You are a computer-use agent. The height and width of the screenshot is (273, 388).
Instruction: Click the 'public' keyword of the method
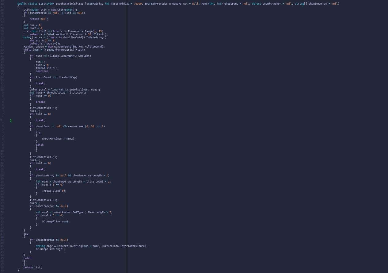[22, 4]
